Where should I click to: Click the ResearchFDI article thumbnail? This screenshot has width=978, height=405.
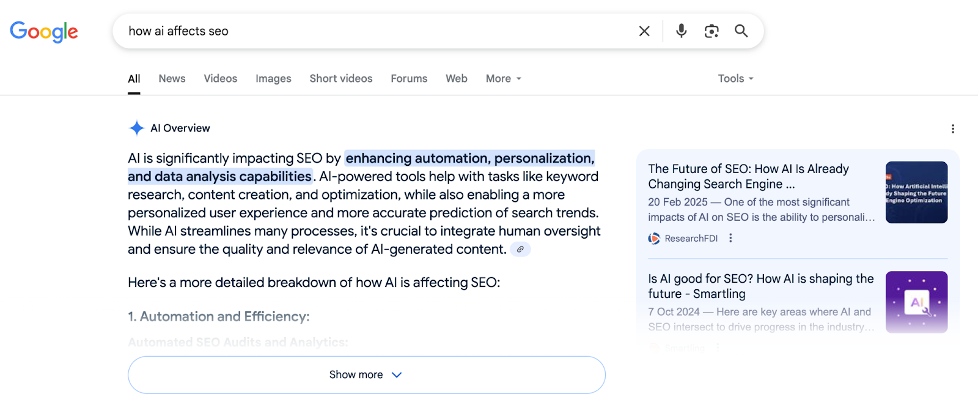click(x=916, y=192)
